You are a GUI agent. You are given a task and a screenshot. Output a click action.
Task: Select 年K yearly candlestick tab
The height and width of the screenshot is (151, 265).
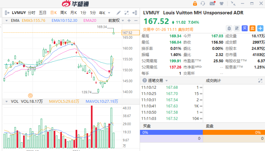102,13
